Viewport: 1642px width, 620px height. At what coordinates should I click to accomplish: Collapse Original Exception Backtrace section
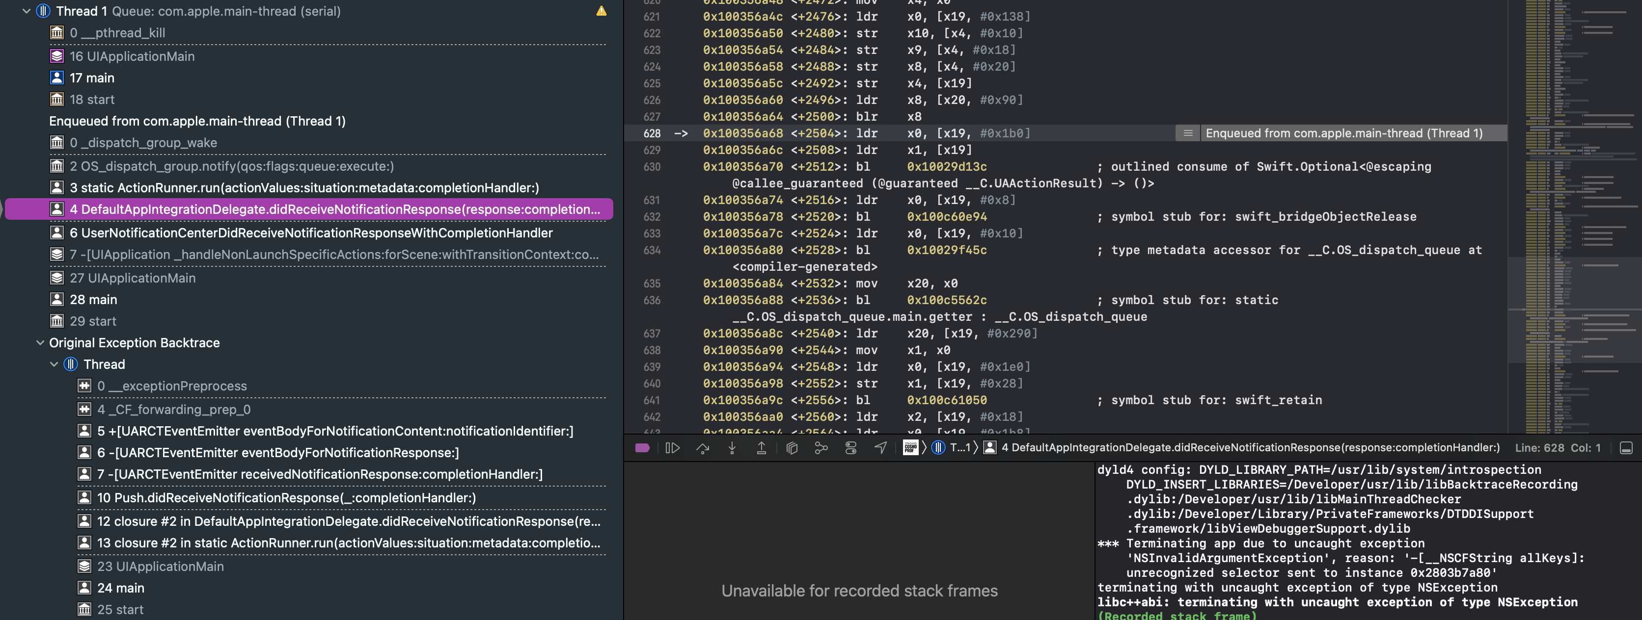40,342
